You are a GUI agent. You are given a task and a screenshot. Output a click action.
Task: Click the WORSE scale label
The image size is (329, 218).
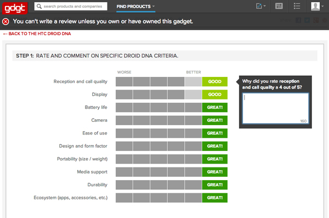124,72
